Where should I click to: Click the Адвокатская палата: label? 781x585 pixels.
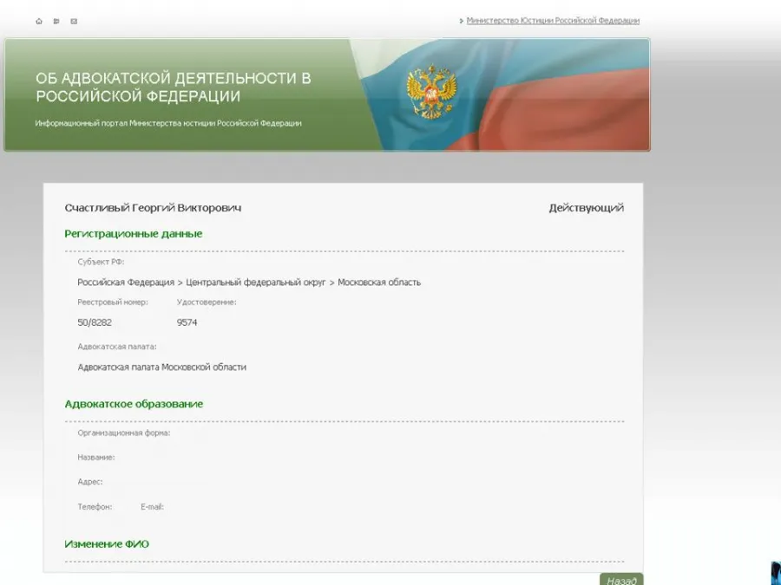tap(117, 347)
